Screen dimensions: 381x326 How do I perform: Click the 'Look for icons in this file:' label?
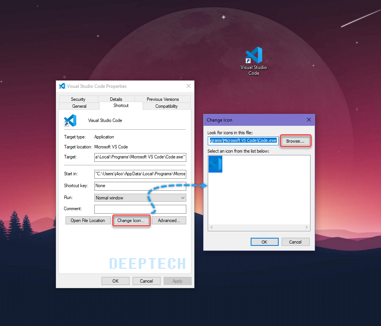230,133
